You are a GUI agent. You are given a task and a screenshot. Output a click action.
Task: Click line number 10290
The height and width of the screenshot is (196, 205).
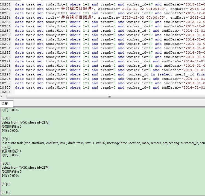5,44
